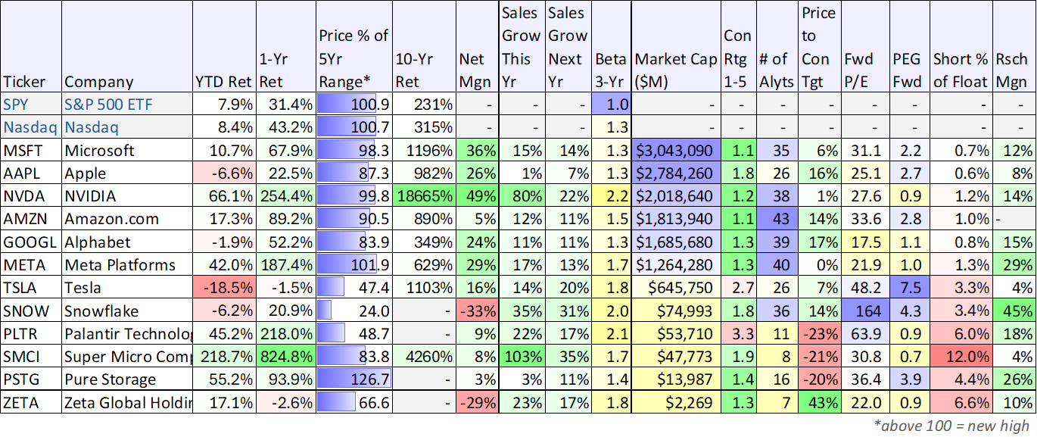Image resolution: width=1037 pixels, height=437 pixels.
Task: Select the Microsoft company name cell
Action: point(127,150)
